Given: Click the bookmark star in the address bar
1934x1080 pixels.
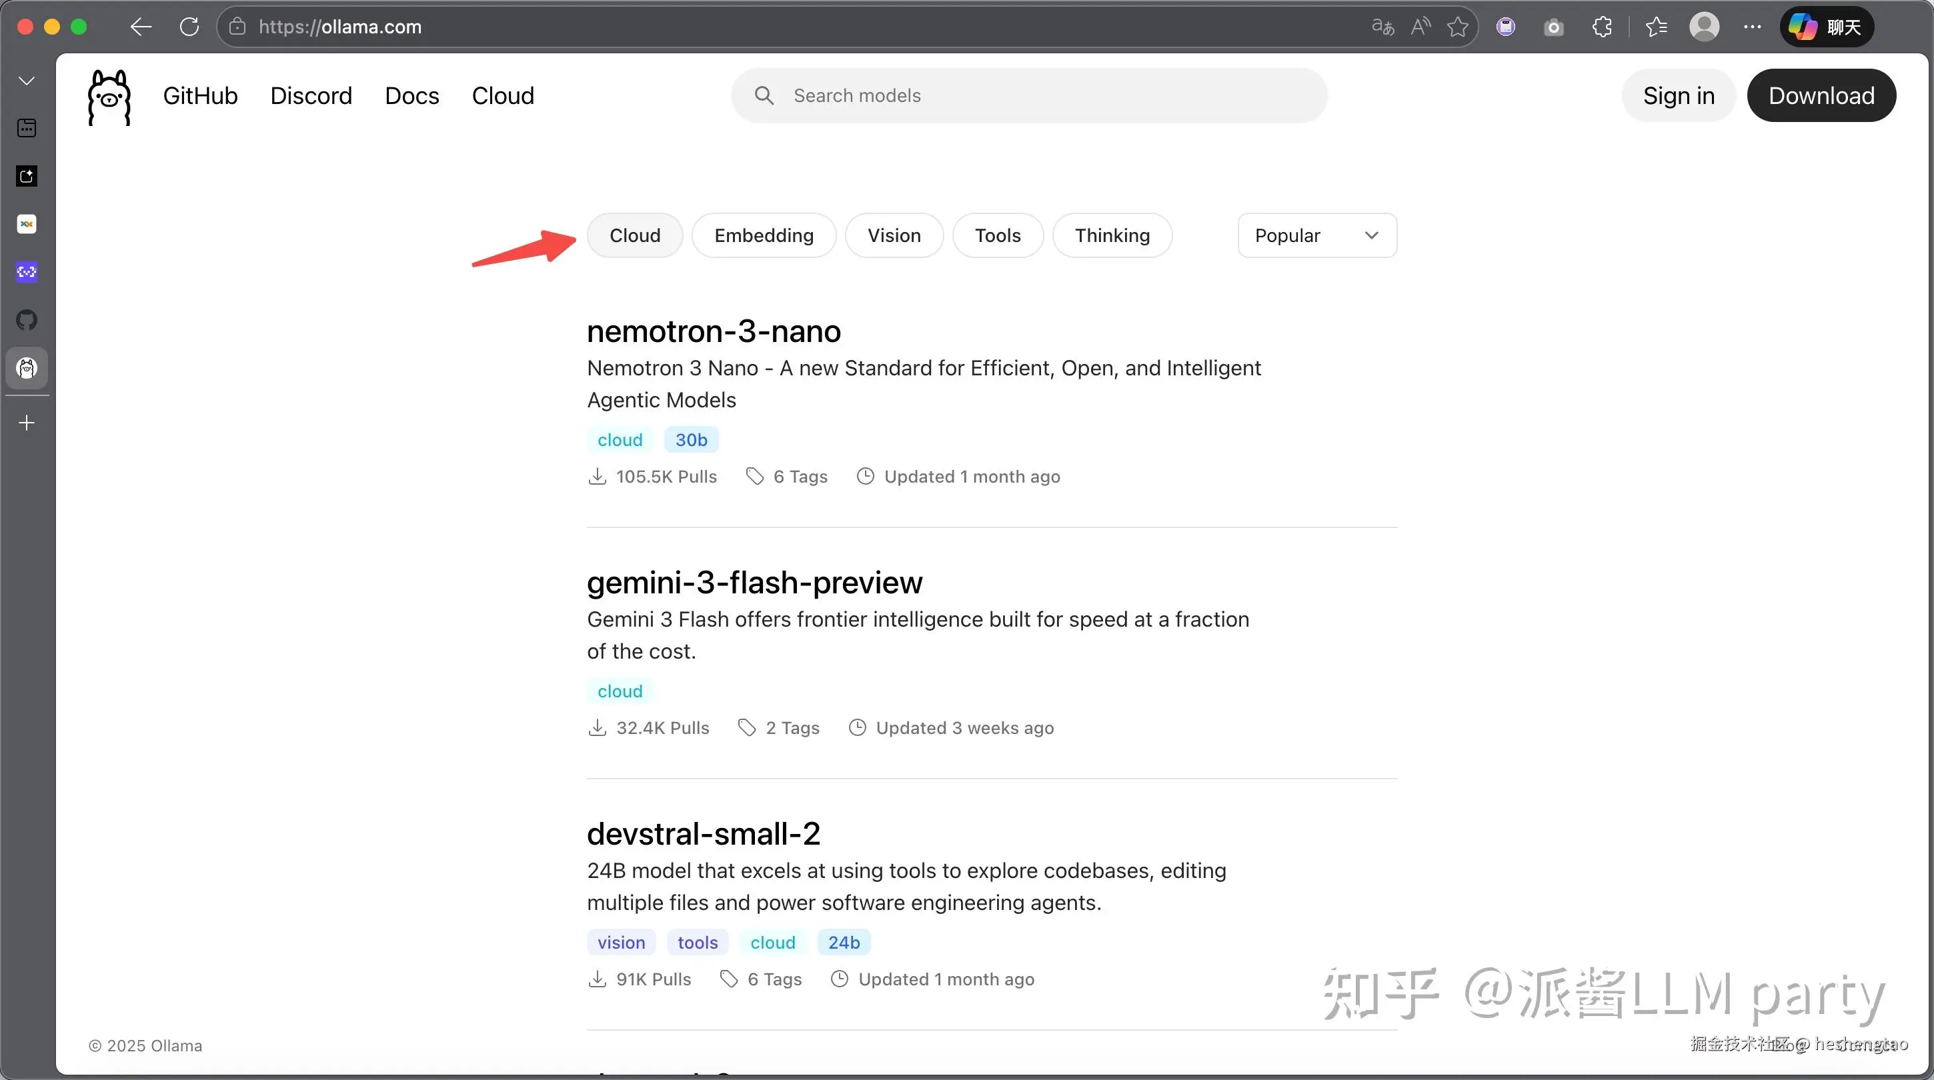Looking at the screenshot, I should coord(1457,27).
